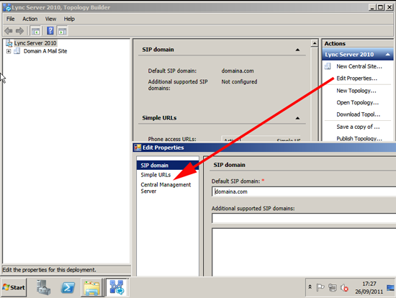The image size is (396, 298).
Task: Click the Lync Server 2010 tree node icon
Action: [x=9, y=43]
